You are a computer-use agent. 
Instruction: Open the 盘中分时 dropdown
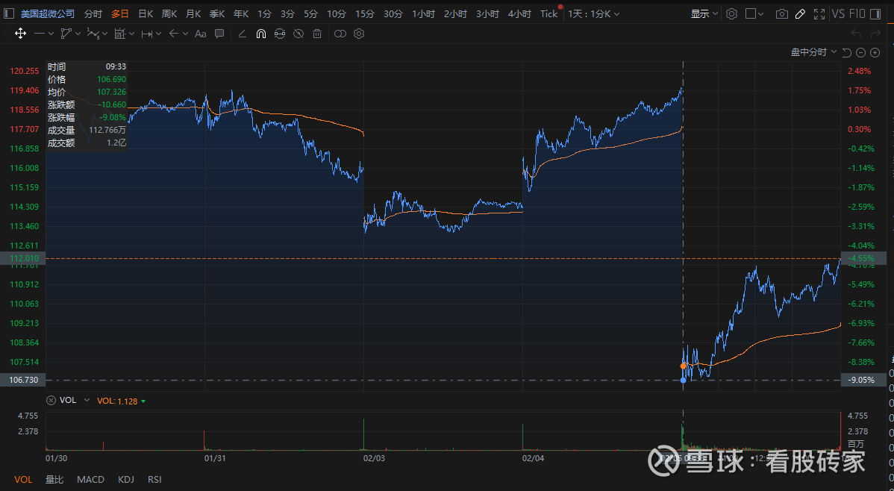pos(813,52)
